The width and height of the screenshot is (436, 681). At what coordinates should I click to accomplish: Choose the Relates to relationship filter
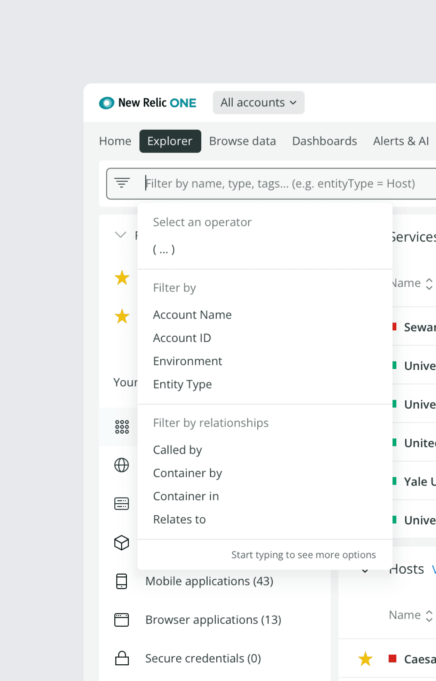179,519
